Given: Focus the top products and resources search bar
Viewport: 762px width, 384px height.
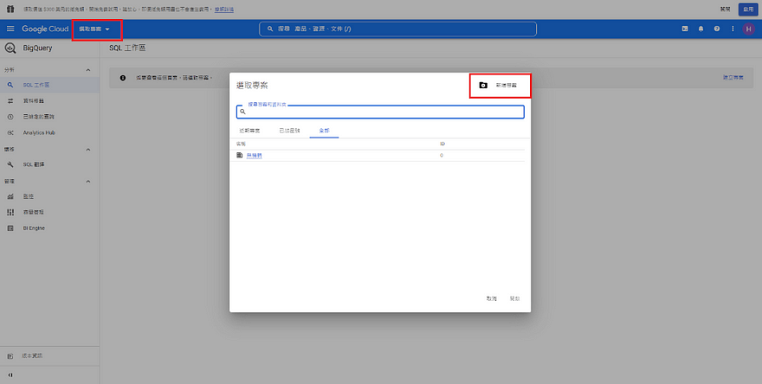Looking at the screenshot, I should click(x=397, y=29).
